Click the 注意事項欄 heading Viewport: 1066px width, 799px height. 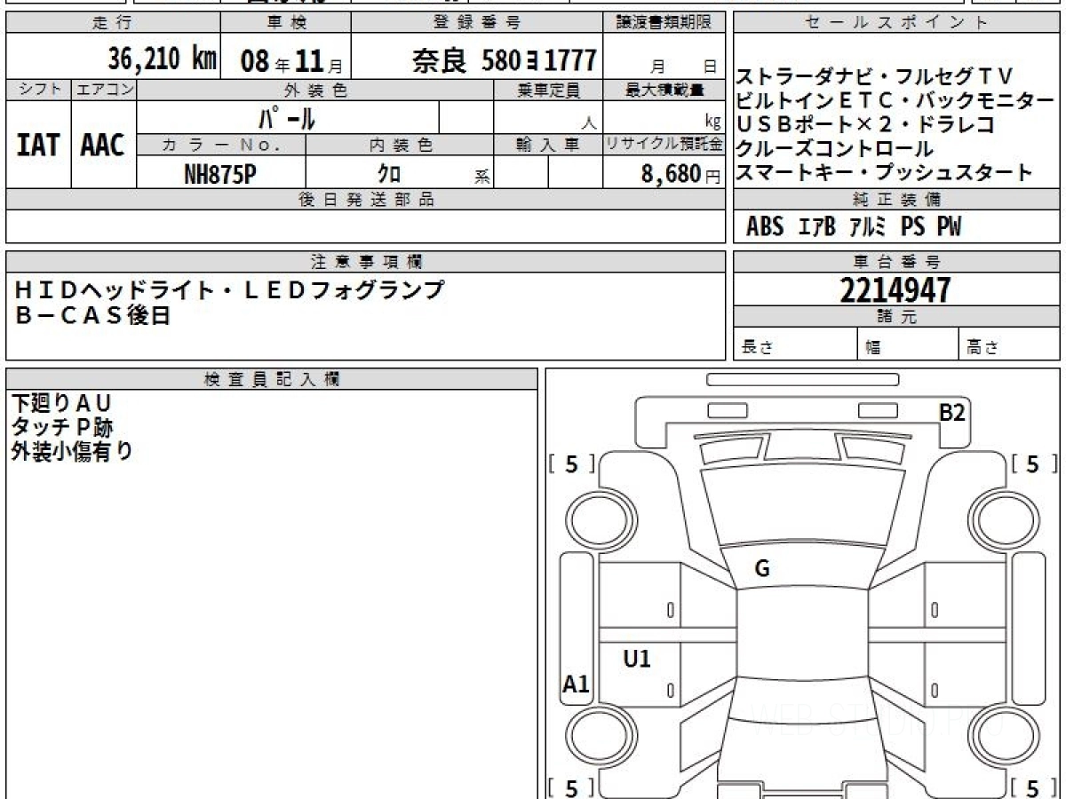coord(366,262)
